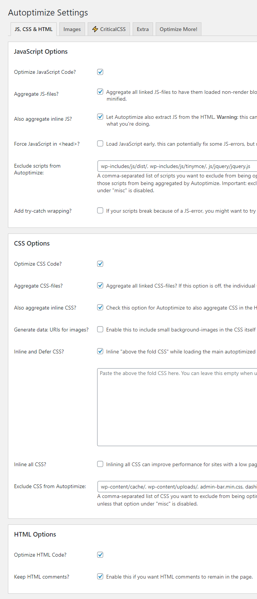
Task: Enable Force JavaScript in head
Action: point(100,143)
